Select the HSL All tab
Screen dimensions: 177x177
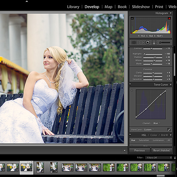pyautogui.click(x=169, y=140)
